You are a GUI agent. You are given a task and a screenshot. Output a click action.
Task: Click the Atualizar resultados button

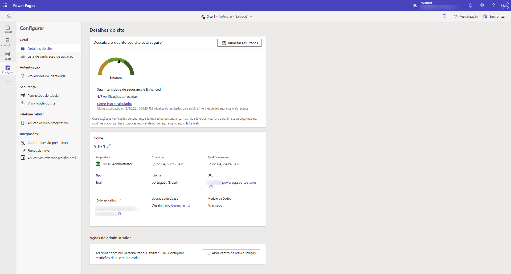pyautogui.click(x=239, y=43)
